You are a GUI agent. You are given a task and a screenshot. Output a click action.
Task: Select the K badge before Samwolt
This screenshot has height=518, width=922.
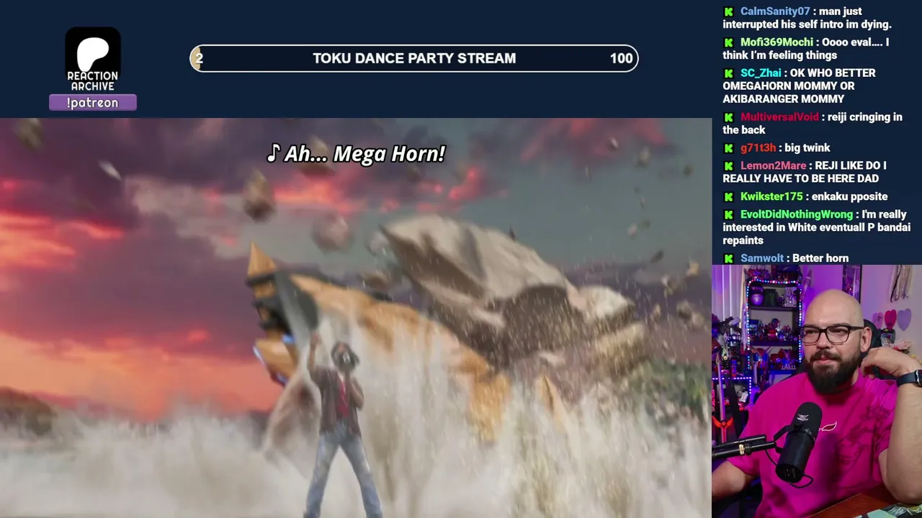[729, 259]
